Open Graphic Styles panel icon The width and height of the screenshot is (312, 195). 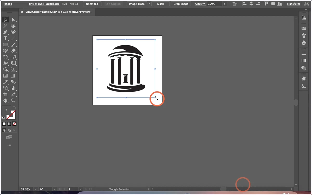(x=304, y=86)
